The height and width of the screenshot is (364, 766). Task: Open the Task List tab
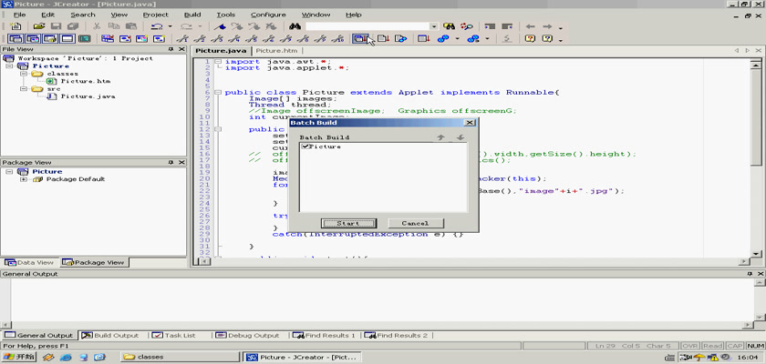click(x=174, y=335)
